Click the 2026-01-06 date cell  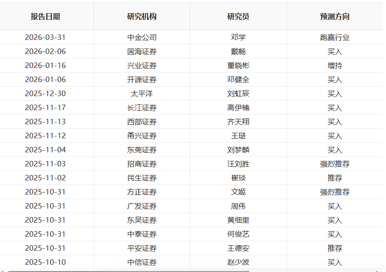coord(45,80)
